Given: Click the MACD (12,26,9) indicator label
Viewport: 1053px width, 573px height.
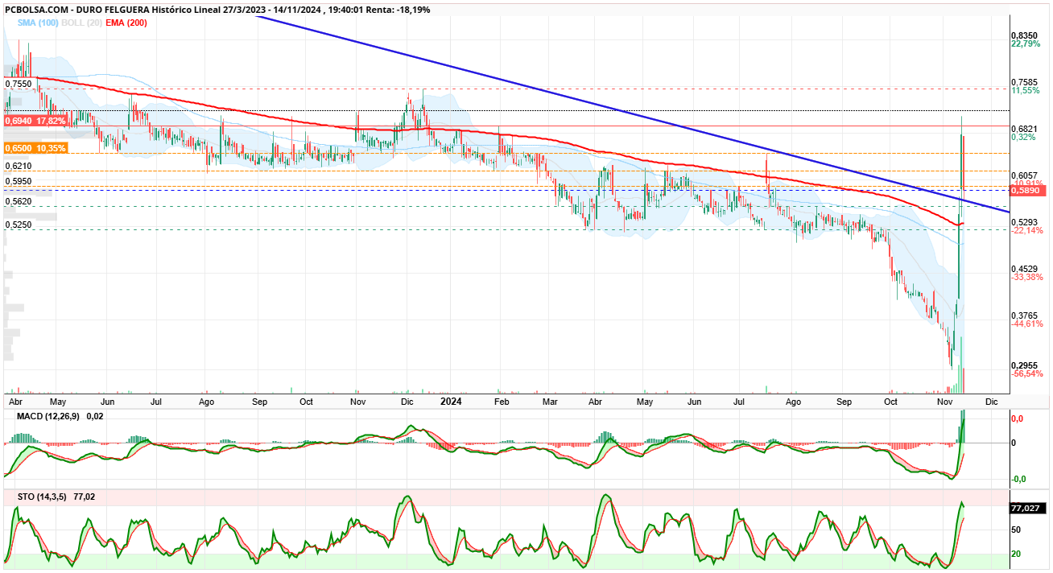Looking at the screenshot, I should (48, 415).
